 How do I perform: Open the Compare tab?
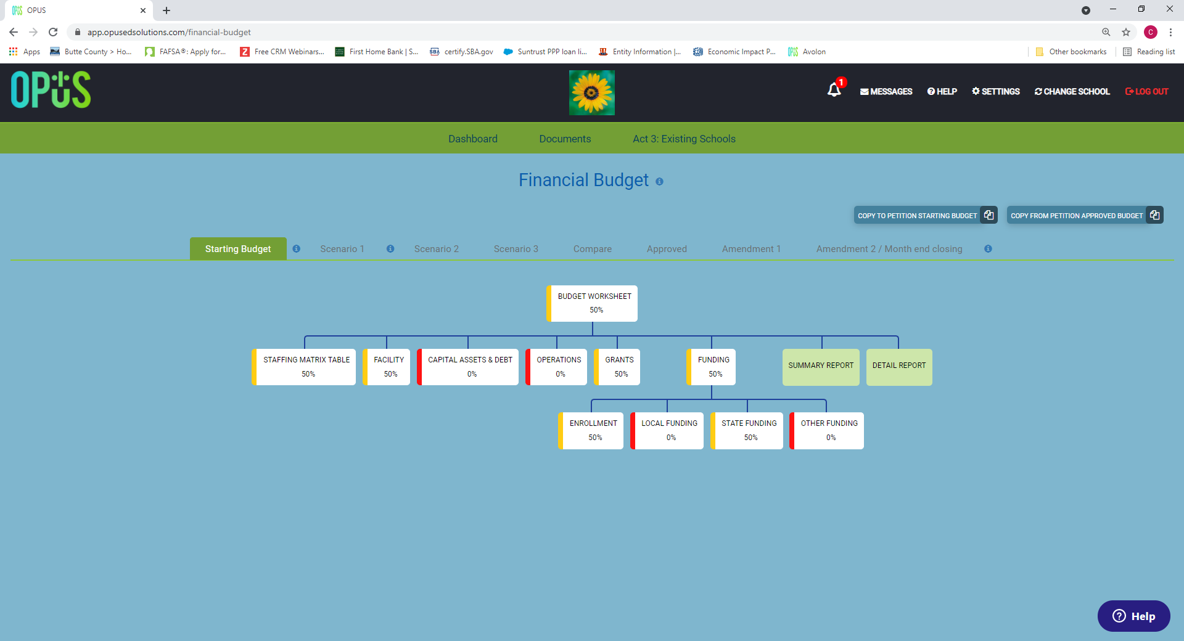coord(592,249)
